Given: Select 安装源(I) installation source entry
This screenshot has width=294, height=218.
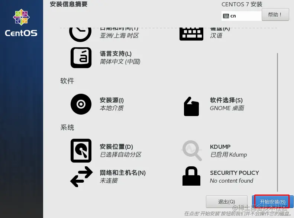Looking at the screenshot, I should tap(112, 104).
